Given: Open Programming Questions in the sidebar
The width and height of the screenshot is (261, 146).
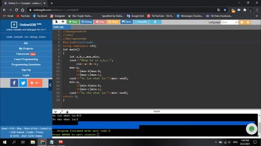Looking at the screenshot, I should click(26, 64).
